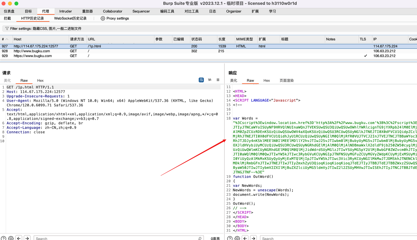The height and width of the screenshot is (240, 417).
Task: Go to next match in response search
Action: point(253,238)
